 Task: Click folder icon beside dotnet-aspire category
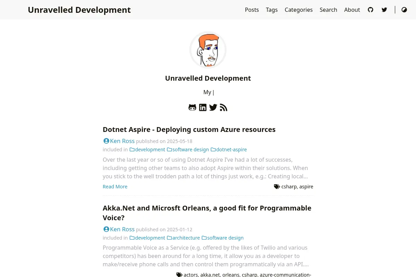point(213,150)
